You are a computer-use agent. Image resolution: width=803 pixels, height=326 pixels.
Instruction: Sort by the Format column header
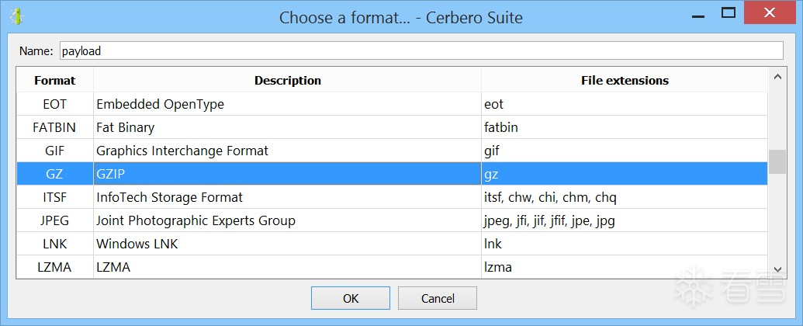[x=55, y=80]
